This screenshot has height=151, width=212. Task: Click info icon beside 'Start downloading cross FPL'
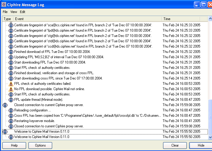tap(11, 78)
